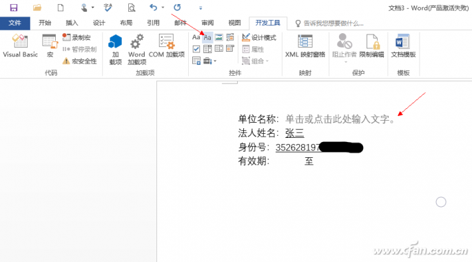
Task: Open COM 加载项 dialog
Action: tap(167, 46)
